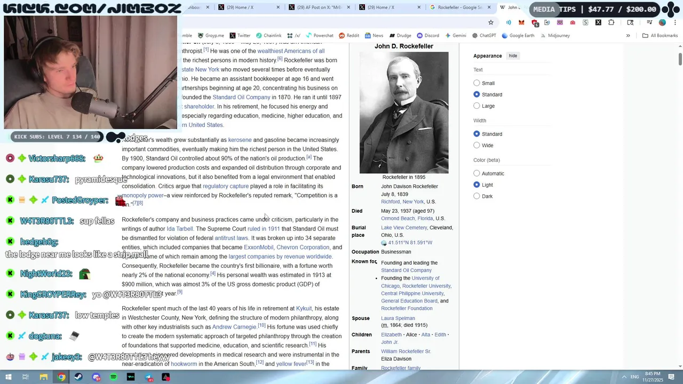The height and width of the screenshot is (384, 683).
Task: Select Small text size
Action: click(x=476, y=83)
